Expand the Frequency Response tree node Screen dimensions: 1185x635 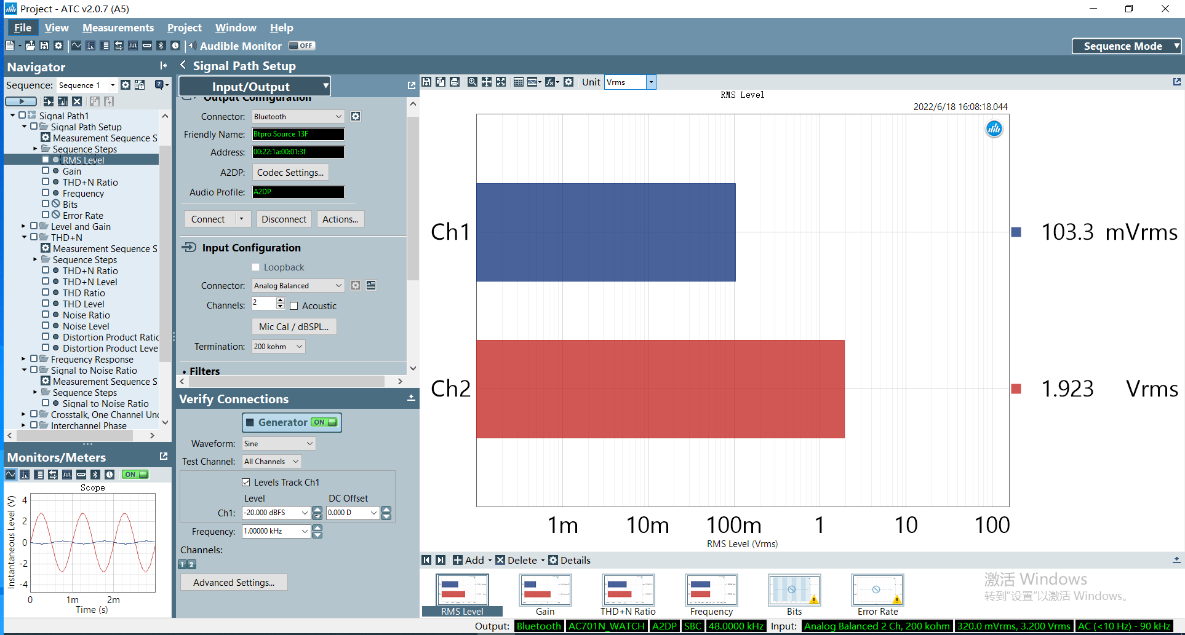point(23,359)
